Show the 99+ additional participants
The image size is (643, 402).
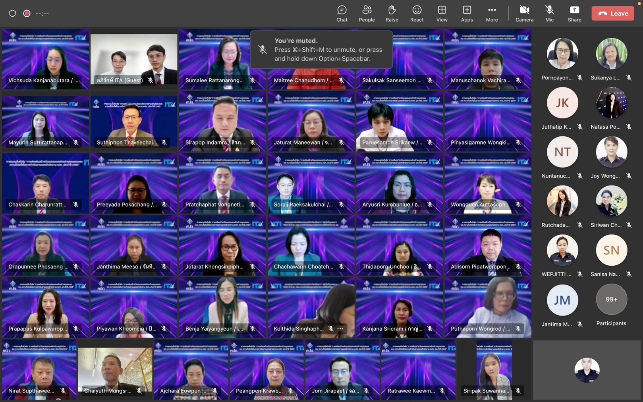point(611,300)
